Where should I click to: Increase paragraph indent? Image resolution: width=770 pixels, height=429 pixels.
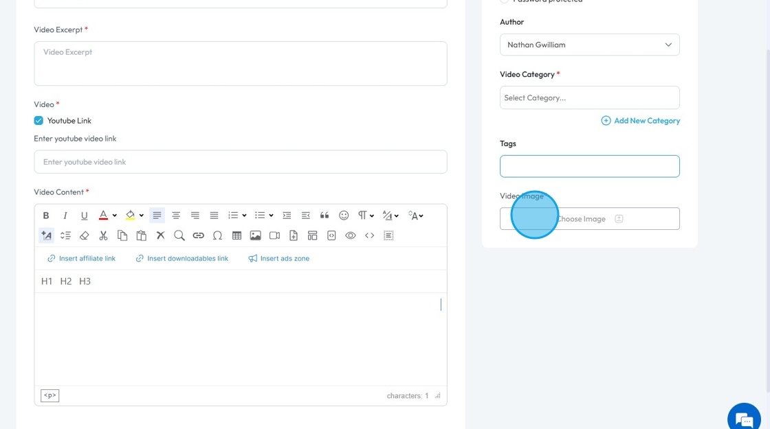pos(287,216)
